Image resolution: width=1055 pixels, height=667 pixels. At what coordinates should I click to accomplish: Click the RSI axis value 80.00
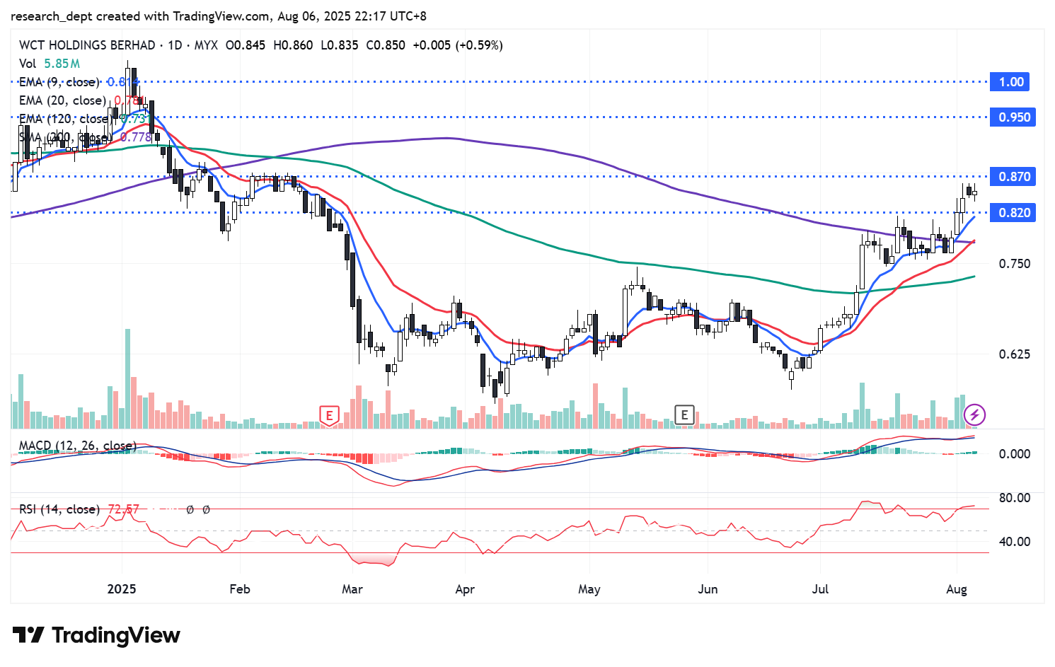point(1015,498)
